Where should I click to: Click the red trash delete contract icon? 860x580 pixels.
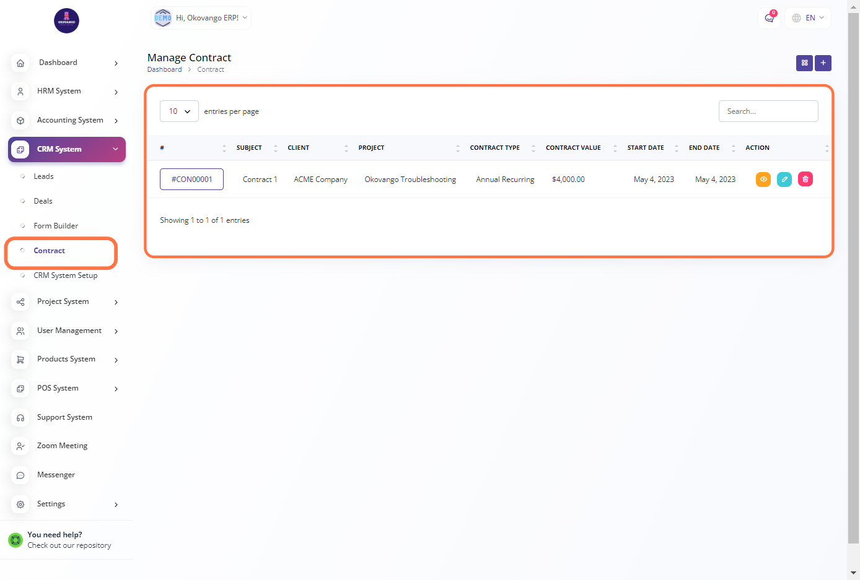pyautogui.click(x=805, y=180)
